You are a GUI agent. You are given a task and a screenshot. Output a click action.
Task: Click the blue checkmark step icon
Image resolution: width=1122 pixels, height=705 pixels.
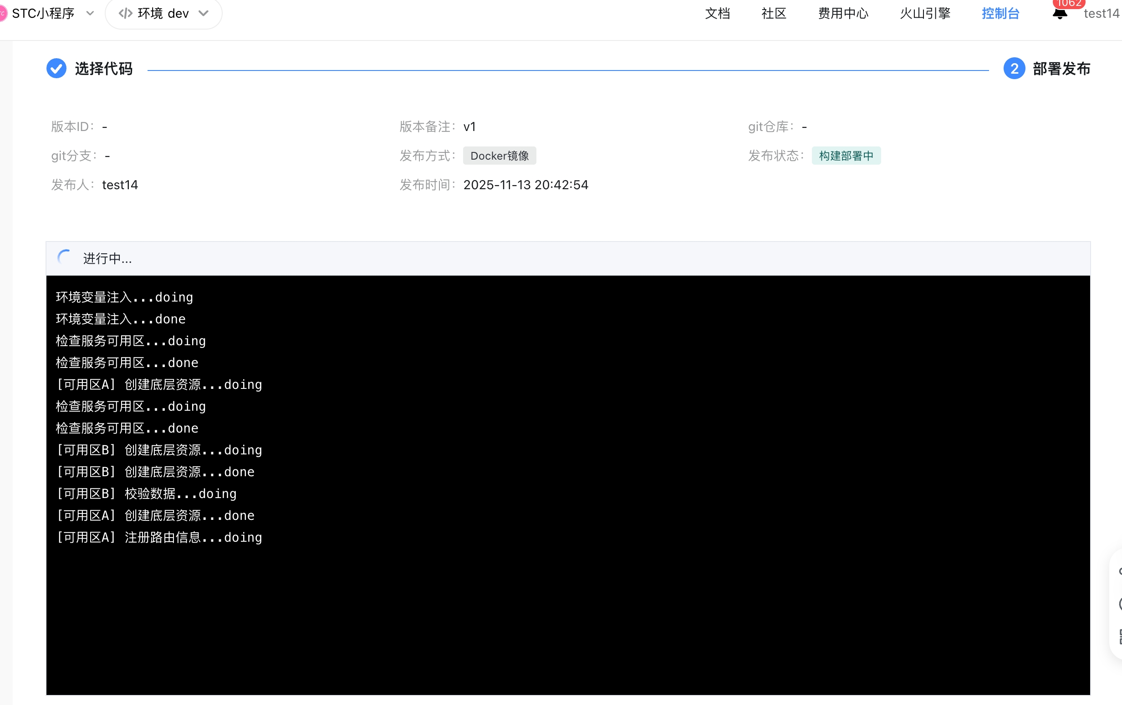point(56,68)
